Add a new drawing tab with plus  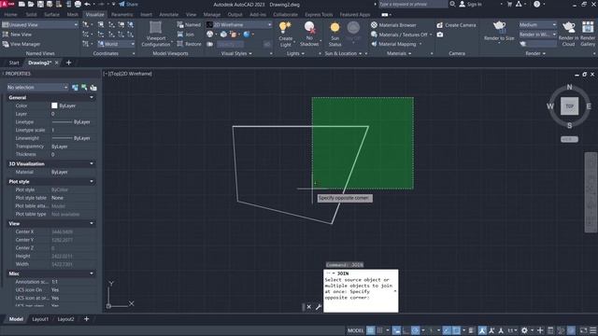pos(68,63)
